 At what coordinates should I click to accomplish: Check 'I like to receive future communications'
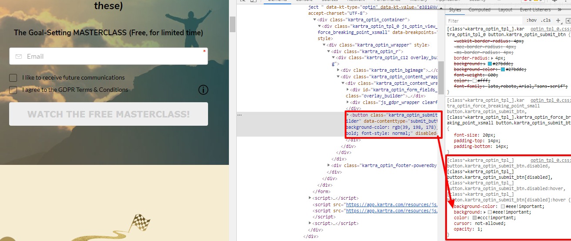[x=13, y=78]
